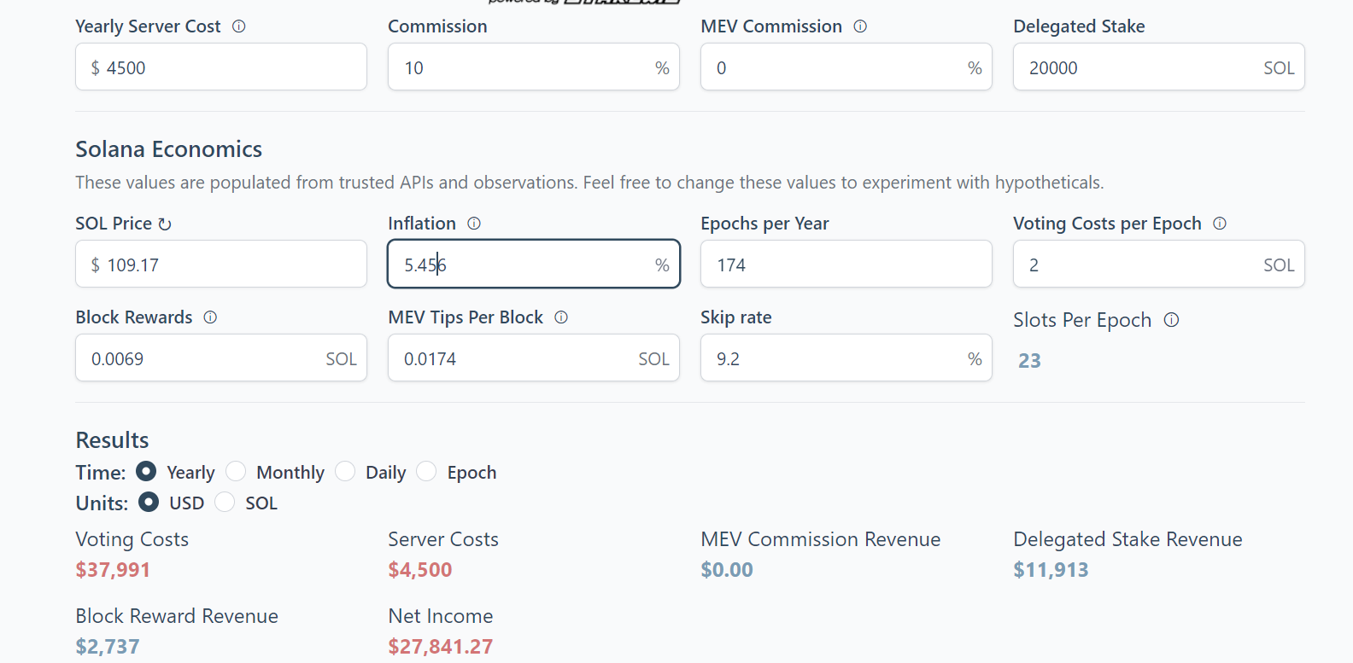Click the Inflation input field
Screen dimensions: 1353x663
click(x=534, y=264)
